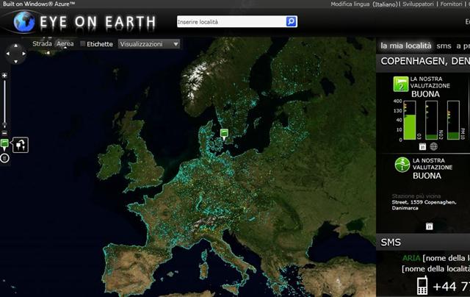Image resolution: width=470 pixels, height=297 pixels.
Task: Click the vertical zoom slider track
Action: tap(4, 101)
